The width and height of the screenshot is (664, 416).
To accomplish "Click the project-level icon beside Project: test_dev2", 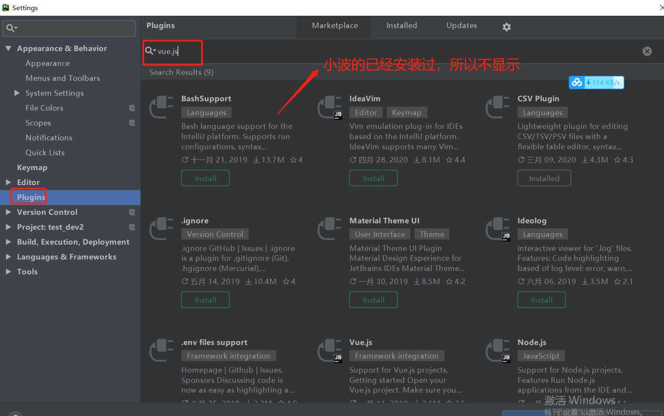I will 132,227.
